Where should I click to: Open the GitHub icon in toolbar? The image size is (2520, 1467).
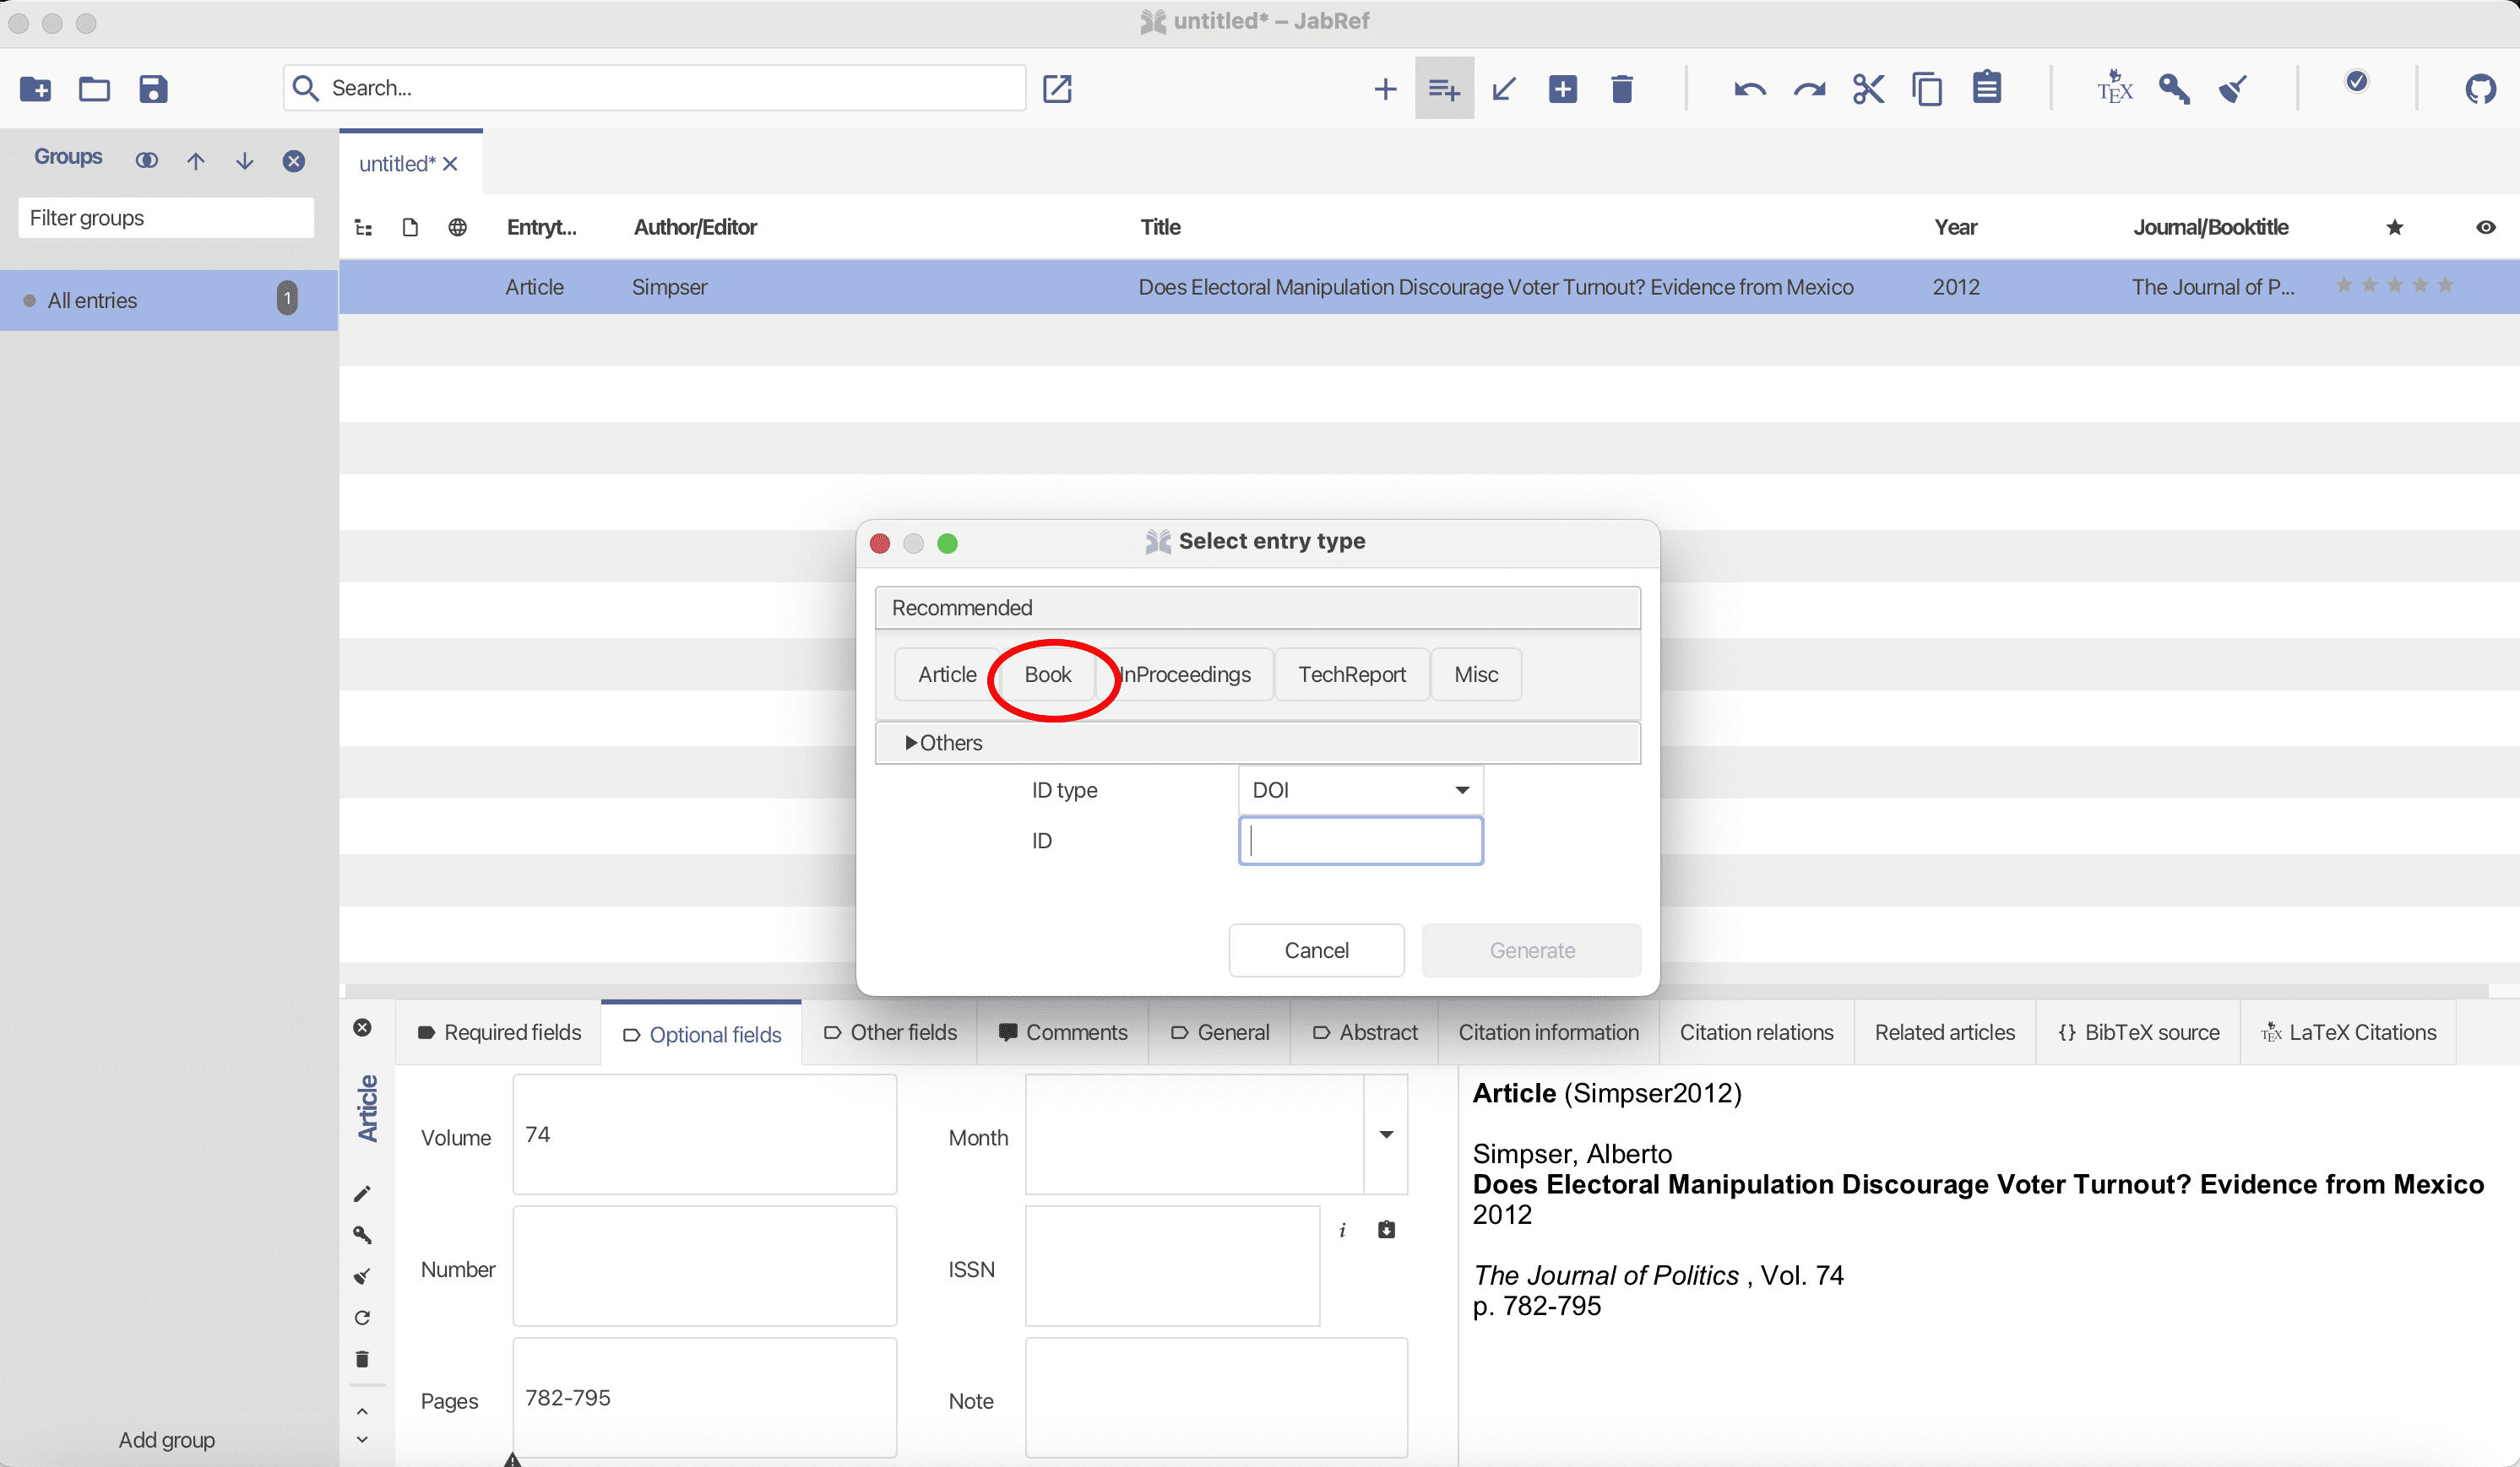point(2479,89)
